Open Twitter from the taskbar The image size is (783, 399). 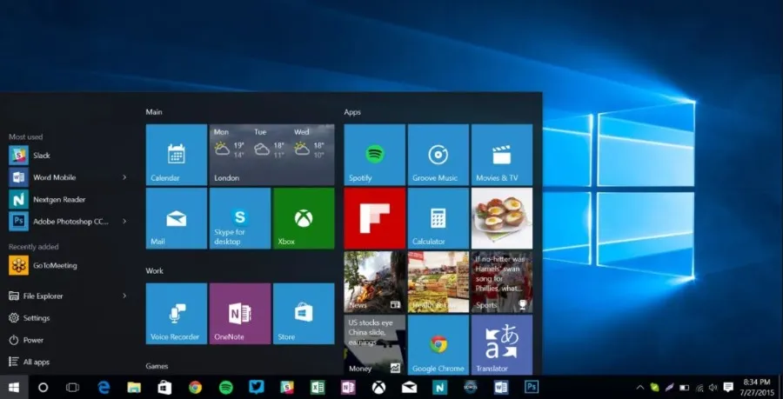[x=256, y=387]
